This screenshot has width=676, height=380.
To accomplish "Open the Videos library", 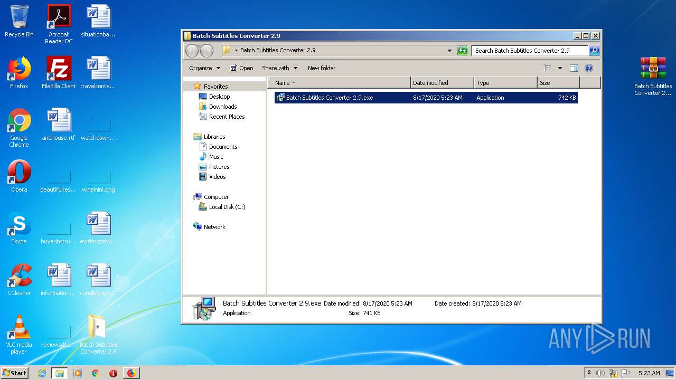I will click(x=217, y=177).
